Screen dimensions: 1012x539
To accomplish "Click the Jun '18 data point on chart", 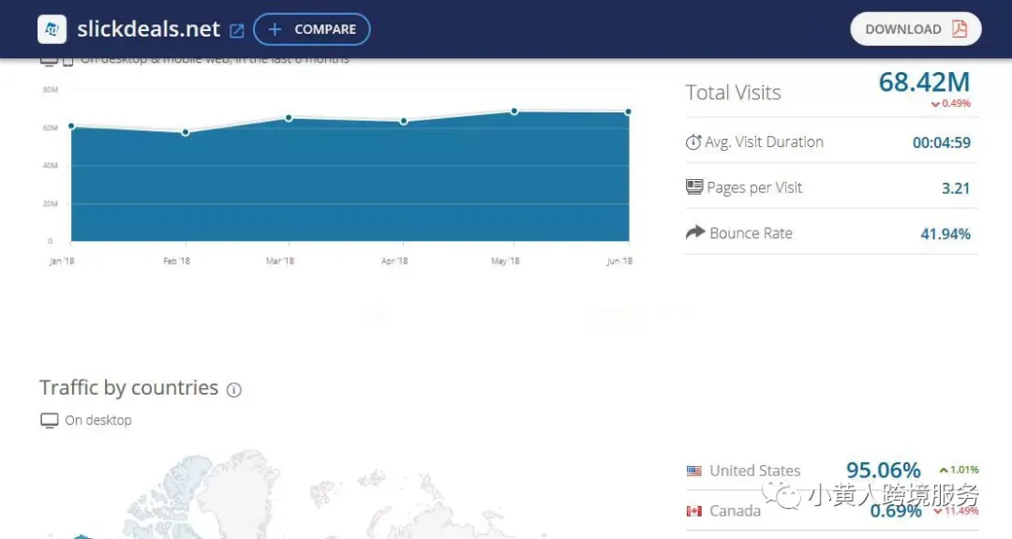I will tap(628, 112).
